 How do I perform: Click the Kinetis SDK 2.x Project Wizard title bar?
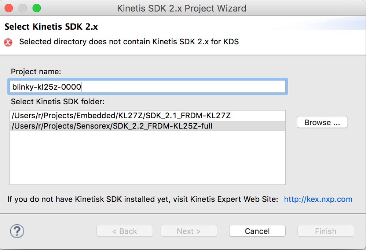tap(182, 8)
